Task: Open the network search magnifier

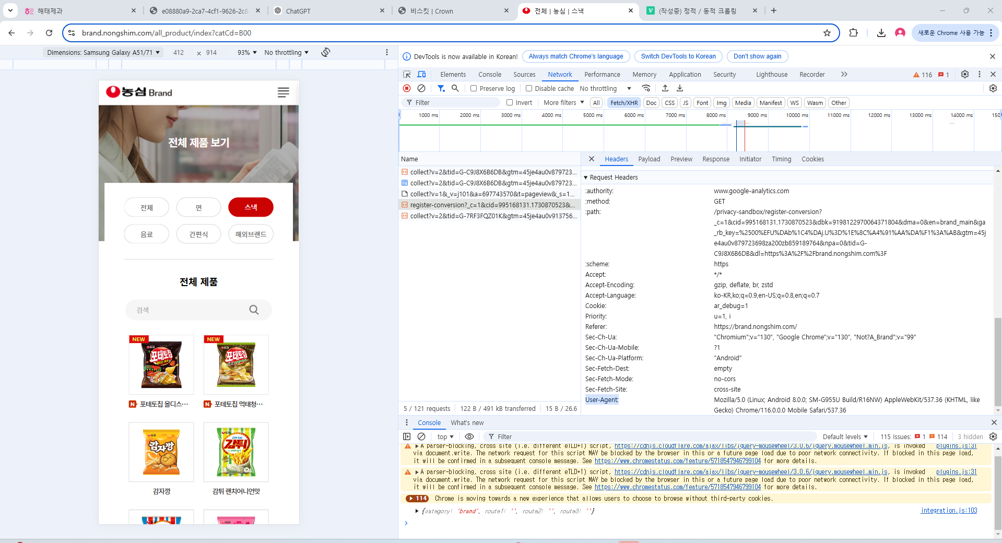Action: click(x=455, y=88)
